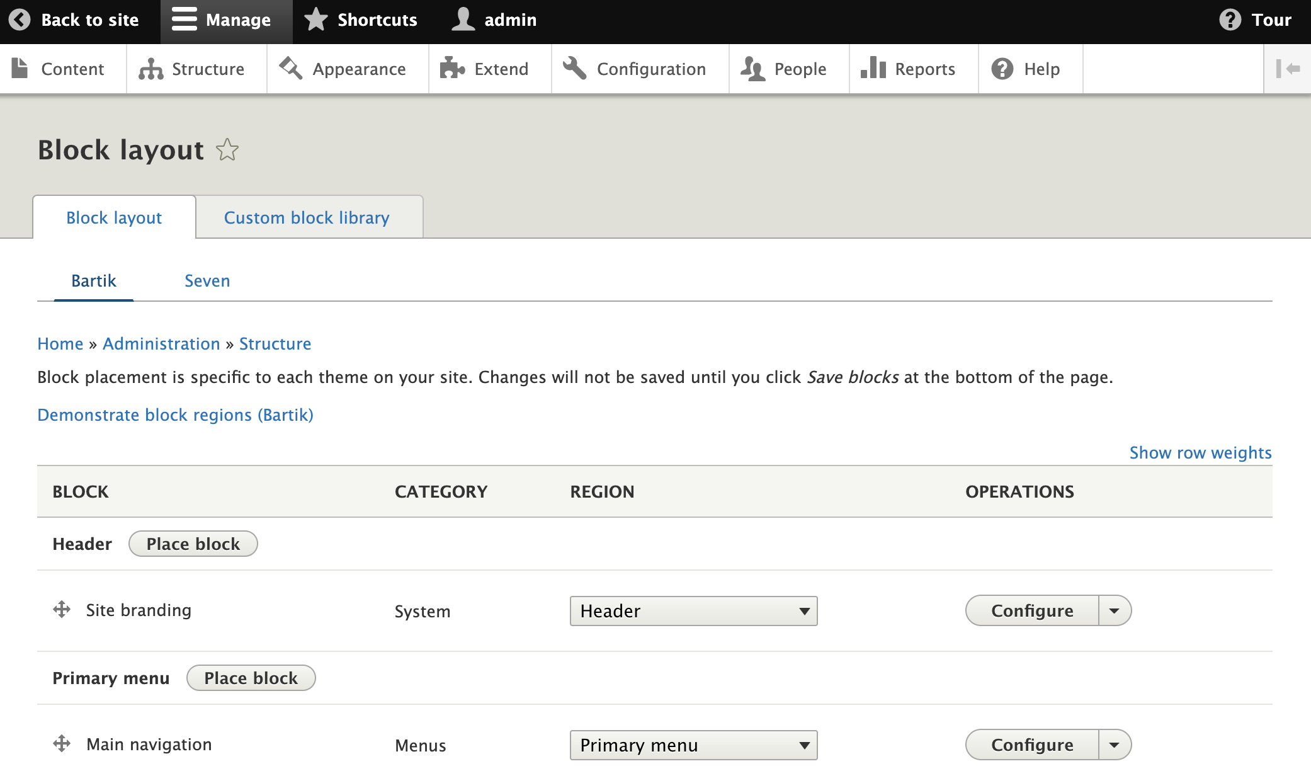Grab Main navigation drag handle
Viewport: 1311px width, 771px height.
coord(62,744)
